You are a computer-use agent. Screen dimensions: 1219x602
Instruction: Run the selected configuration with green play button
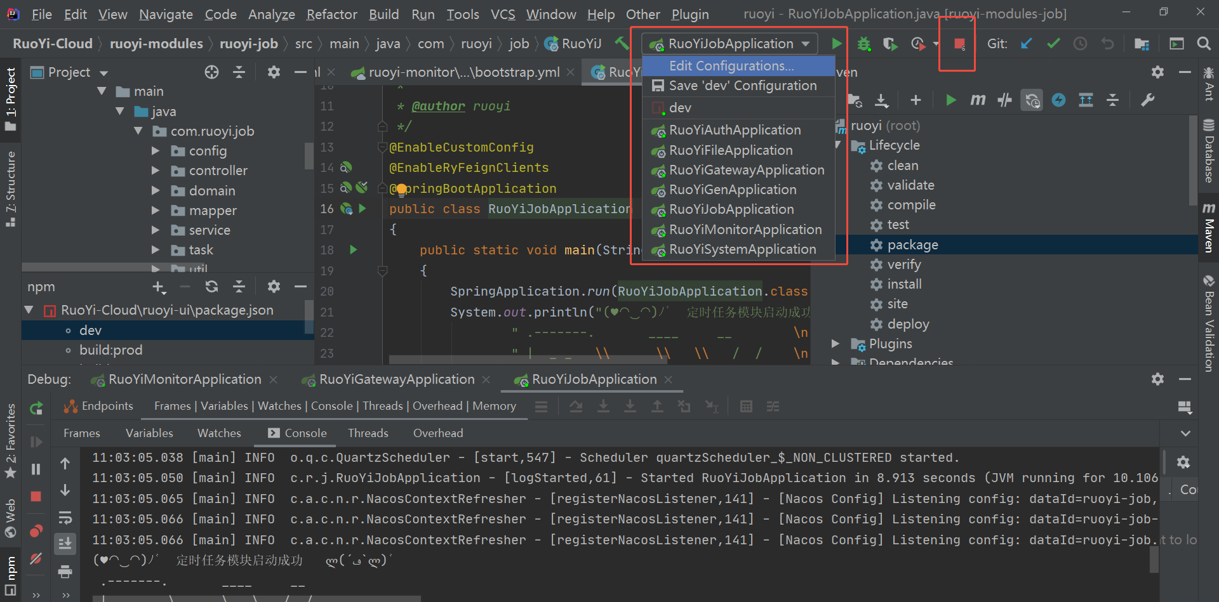[x=837, y=44]
